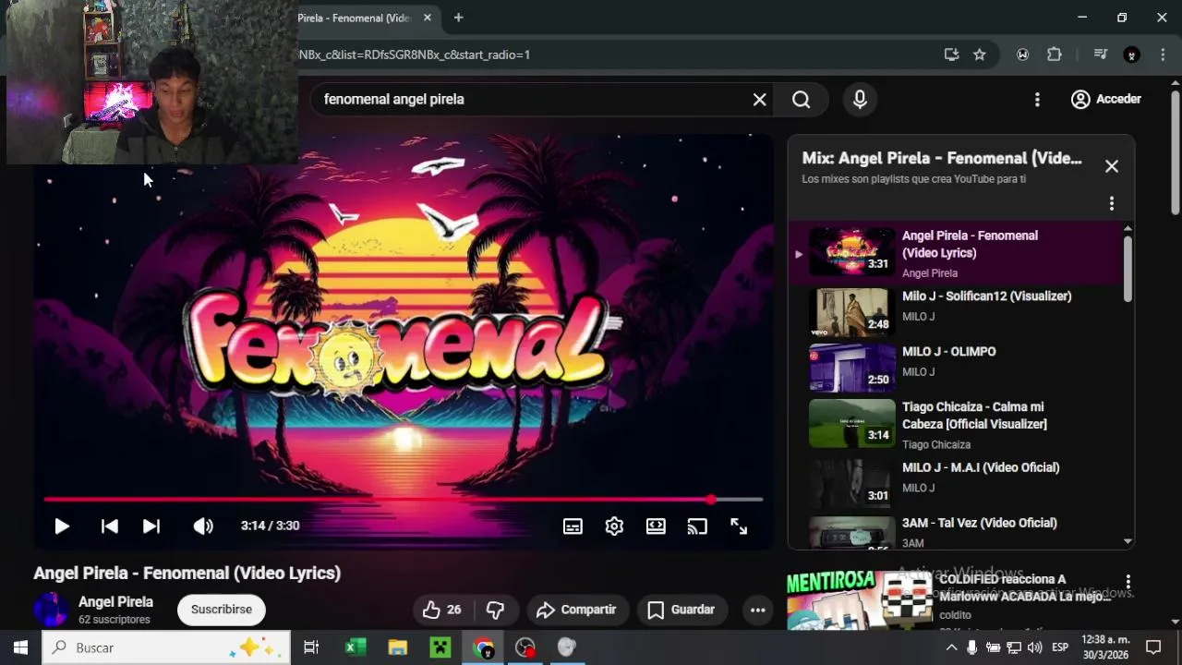This screenshot has height=665, width=1182.
Task: Click the magnifier search button
Action: (x=801, y=100)
